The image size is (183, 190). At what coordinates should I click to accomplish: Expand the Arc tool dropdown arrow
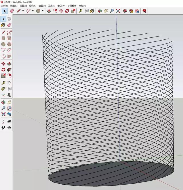[33, 11]
